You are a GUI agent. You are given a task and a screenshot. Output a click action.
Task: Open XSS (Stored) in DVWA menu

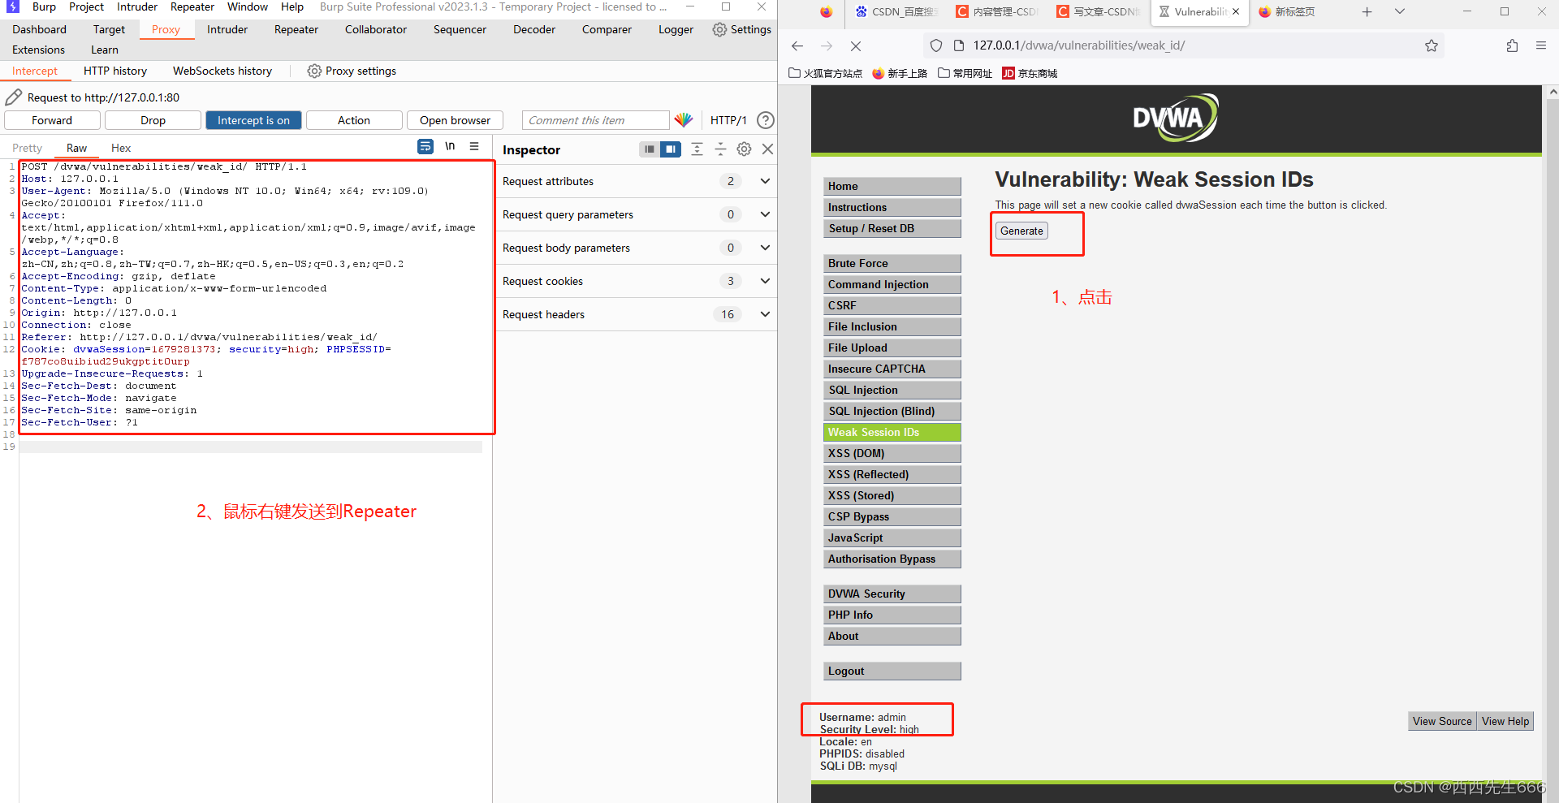[x=892, y=496]
